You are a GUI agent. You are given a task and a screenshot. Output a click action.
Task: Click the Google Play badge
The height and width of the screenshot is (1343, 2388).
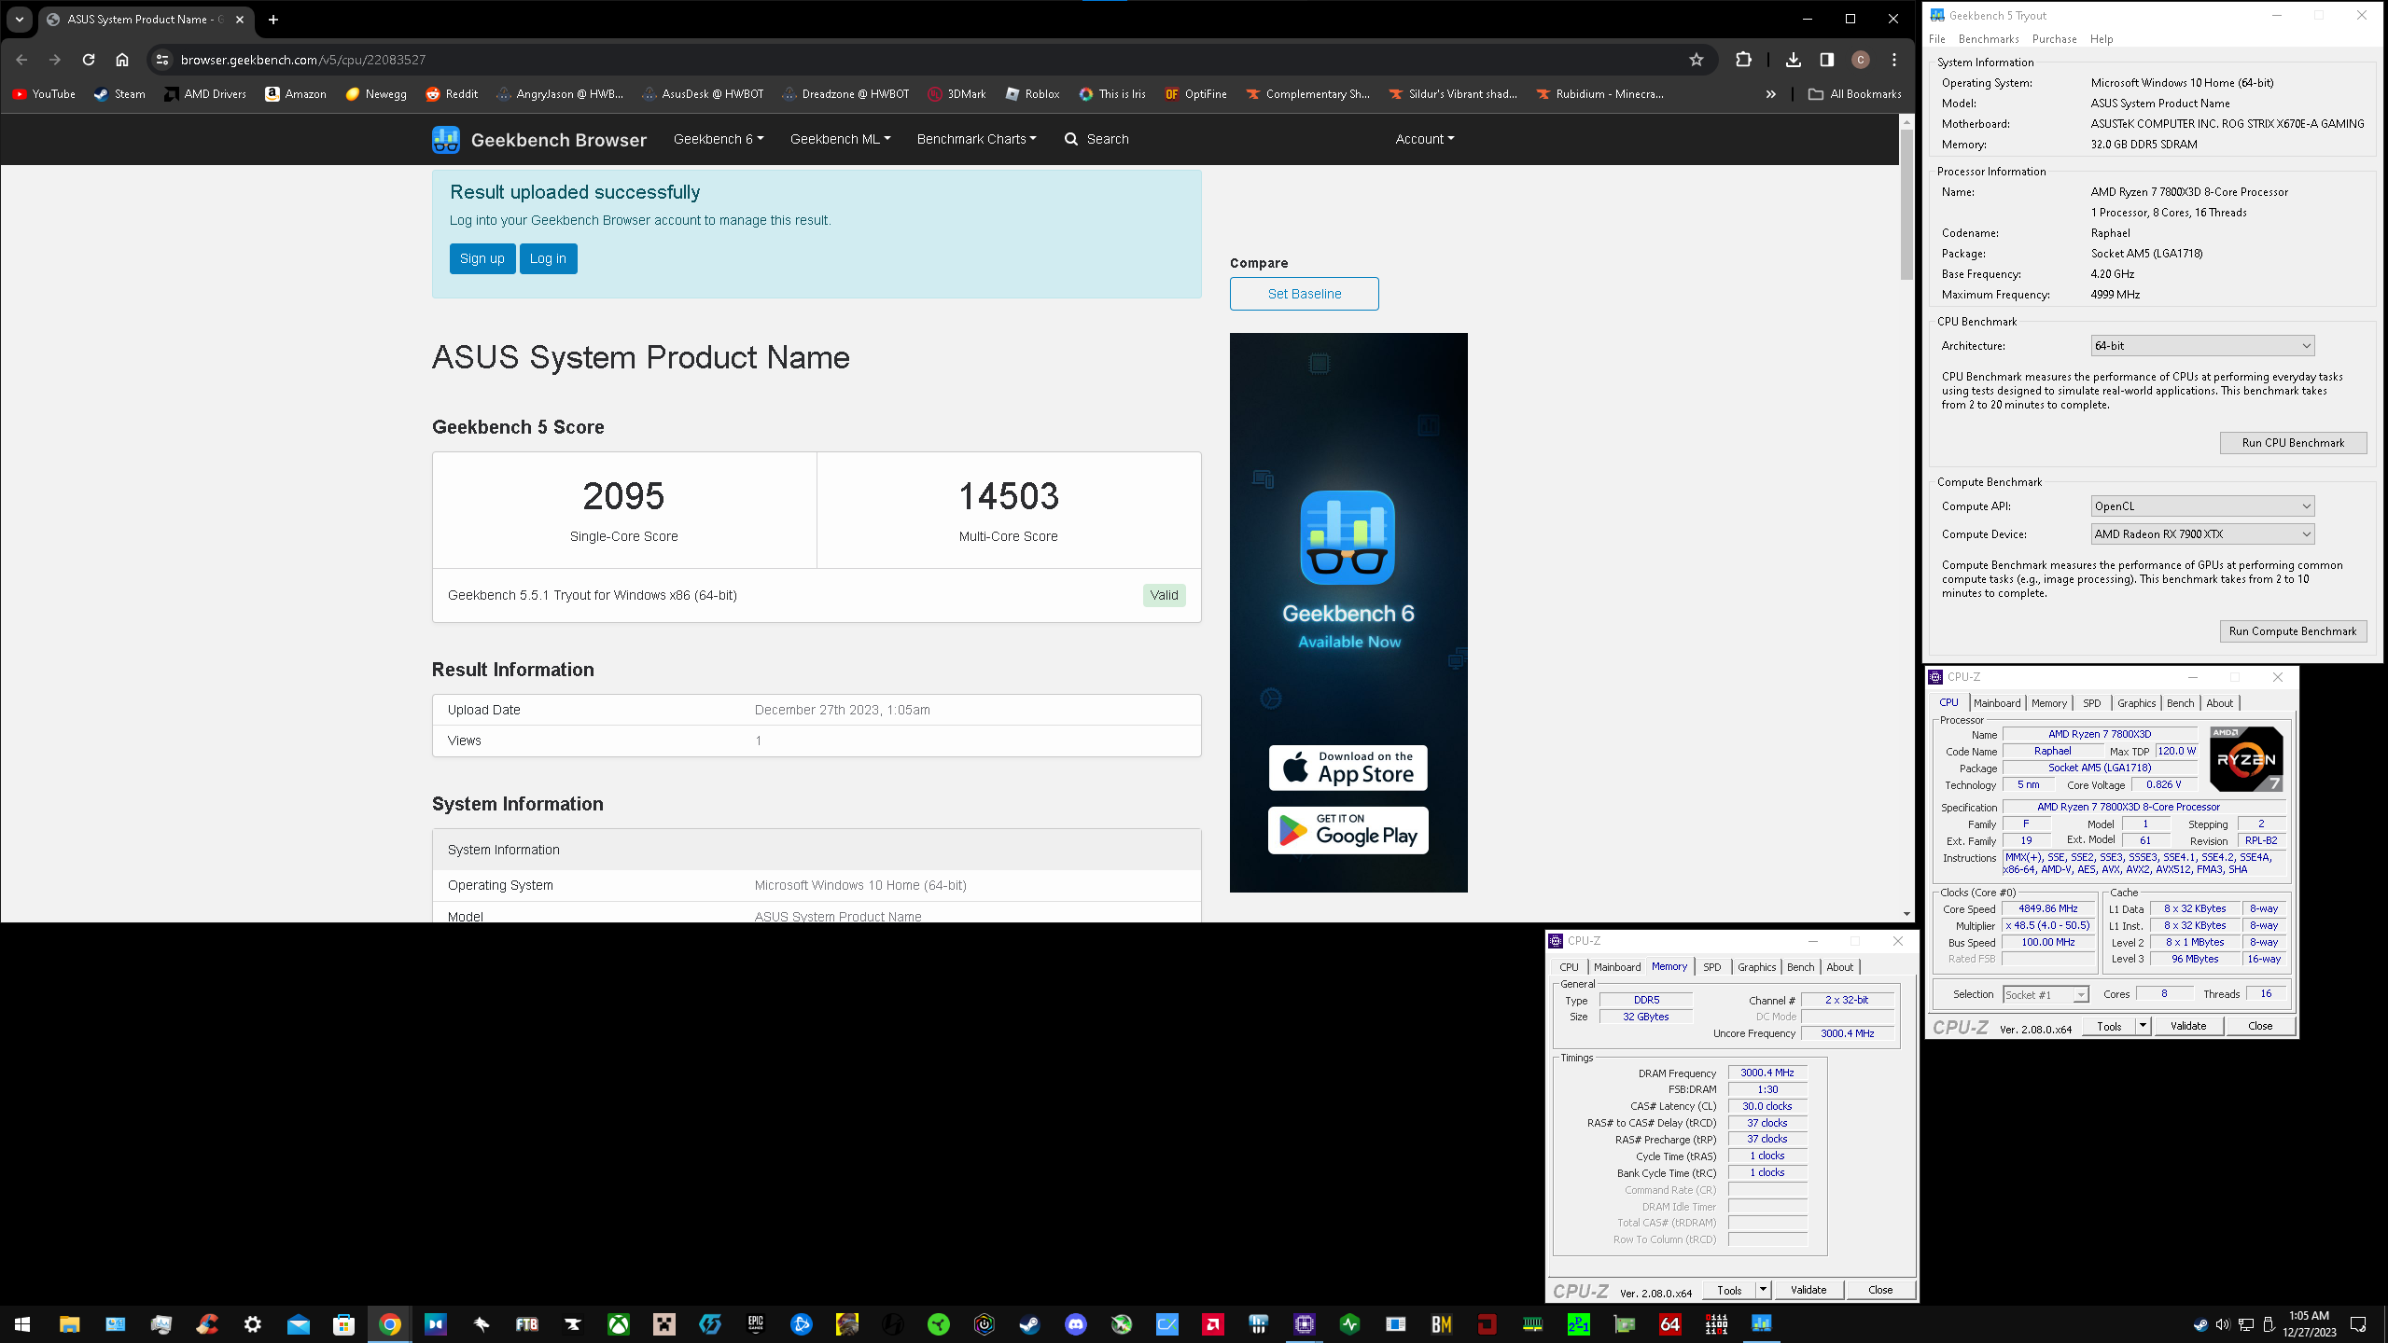pyautogui.click(x=1348, y=830)
